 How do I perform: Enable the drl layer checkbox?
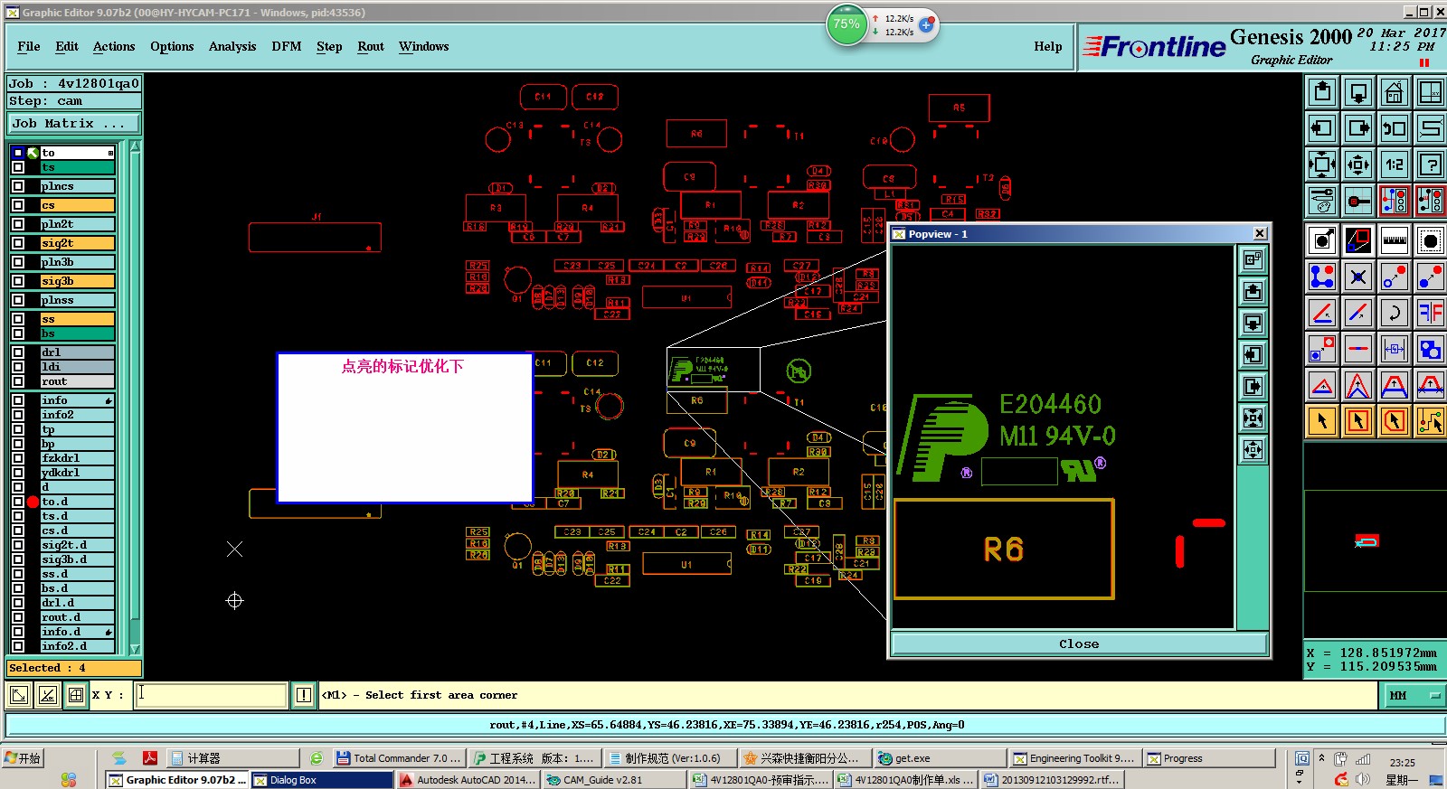point(18,352)
